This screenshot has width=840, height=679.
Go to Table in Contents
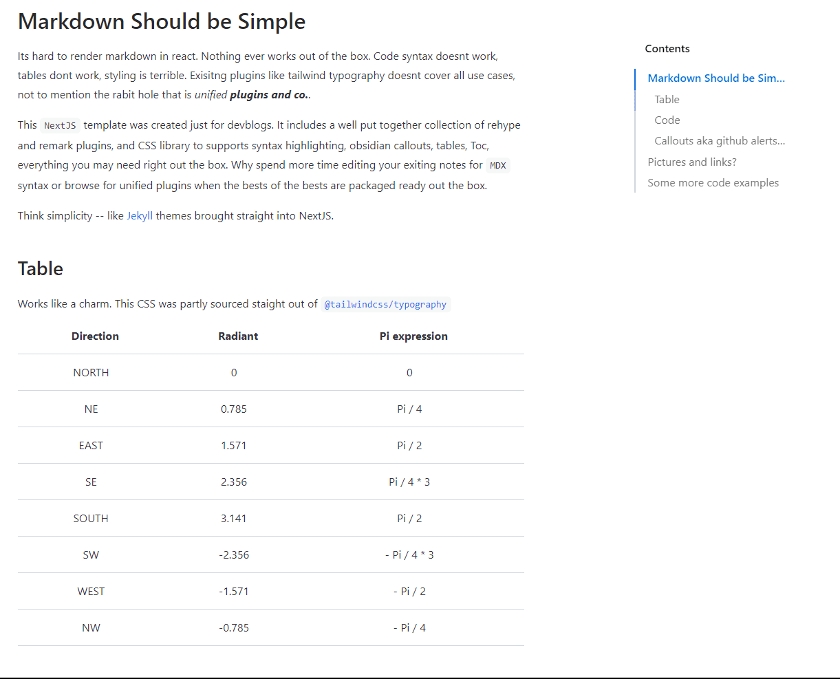667,99
